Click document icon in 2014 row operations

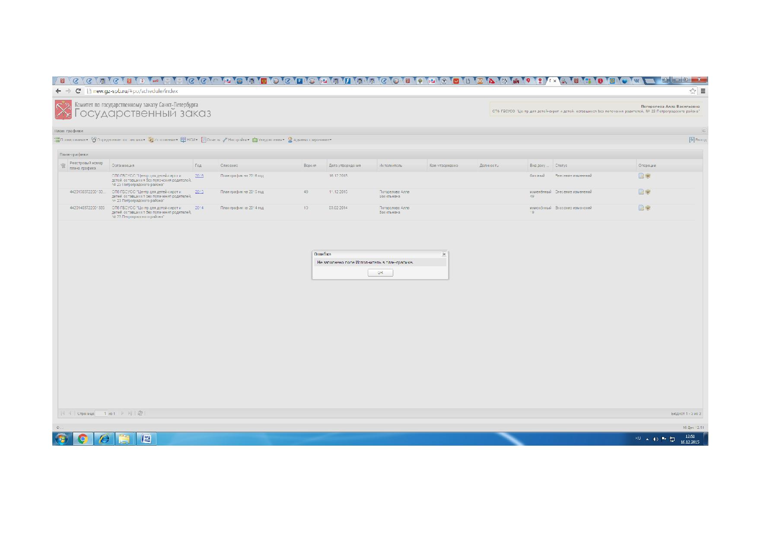pos(641,208)
